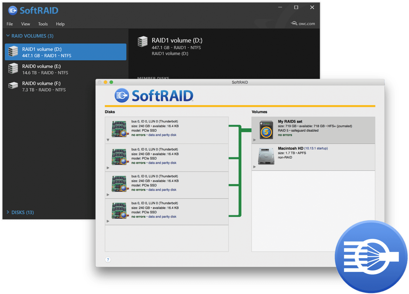409x294 pixels.
Task: Click the SoftRAID logo in the dark window header
Action: tap(33, 10)
